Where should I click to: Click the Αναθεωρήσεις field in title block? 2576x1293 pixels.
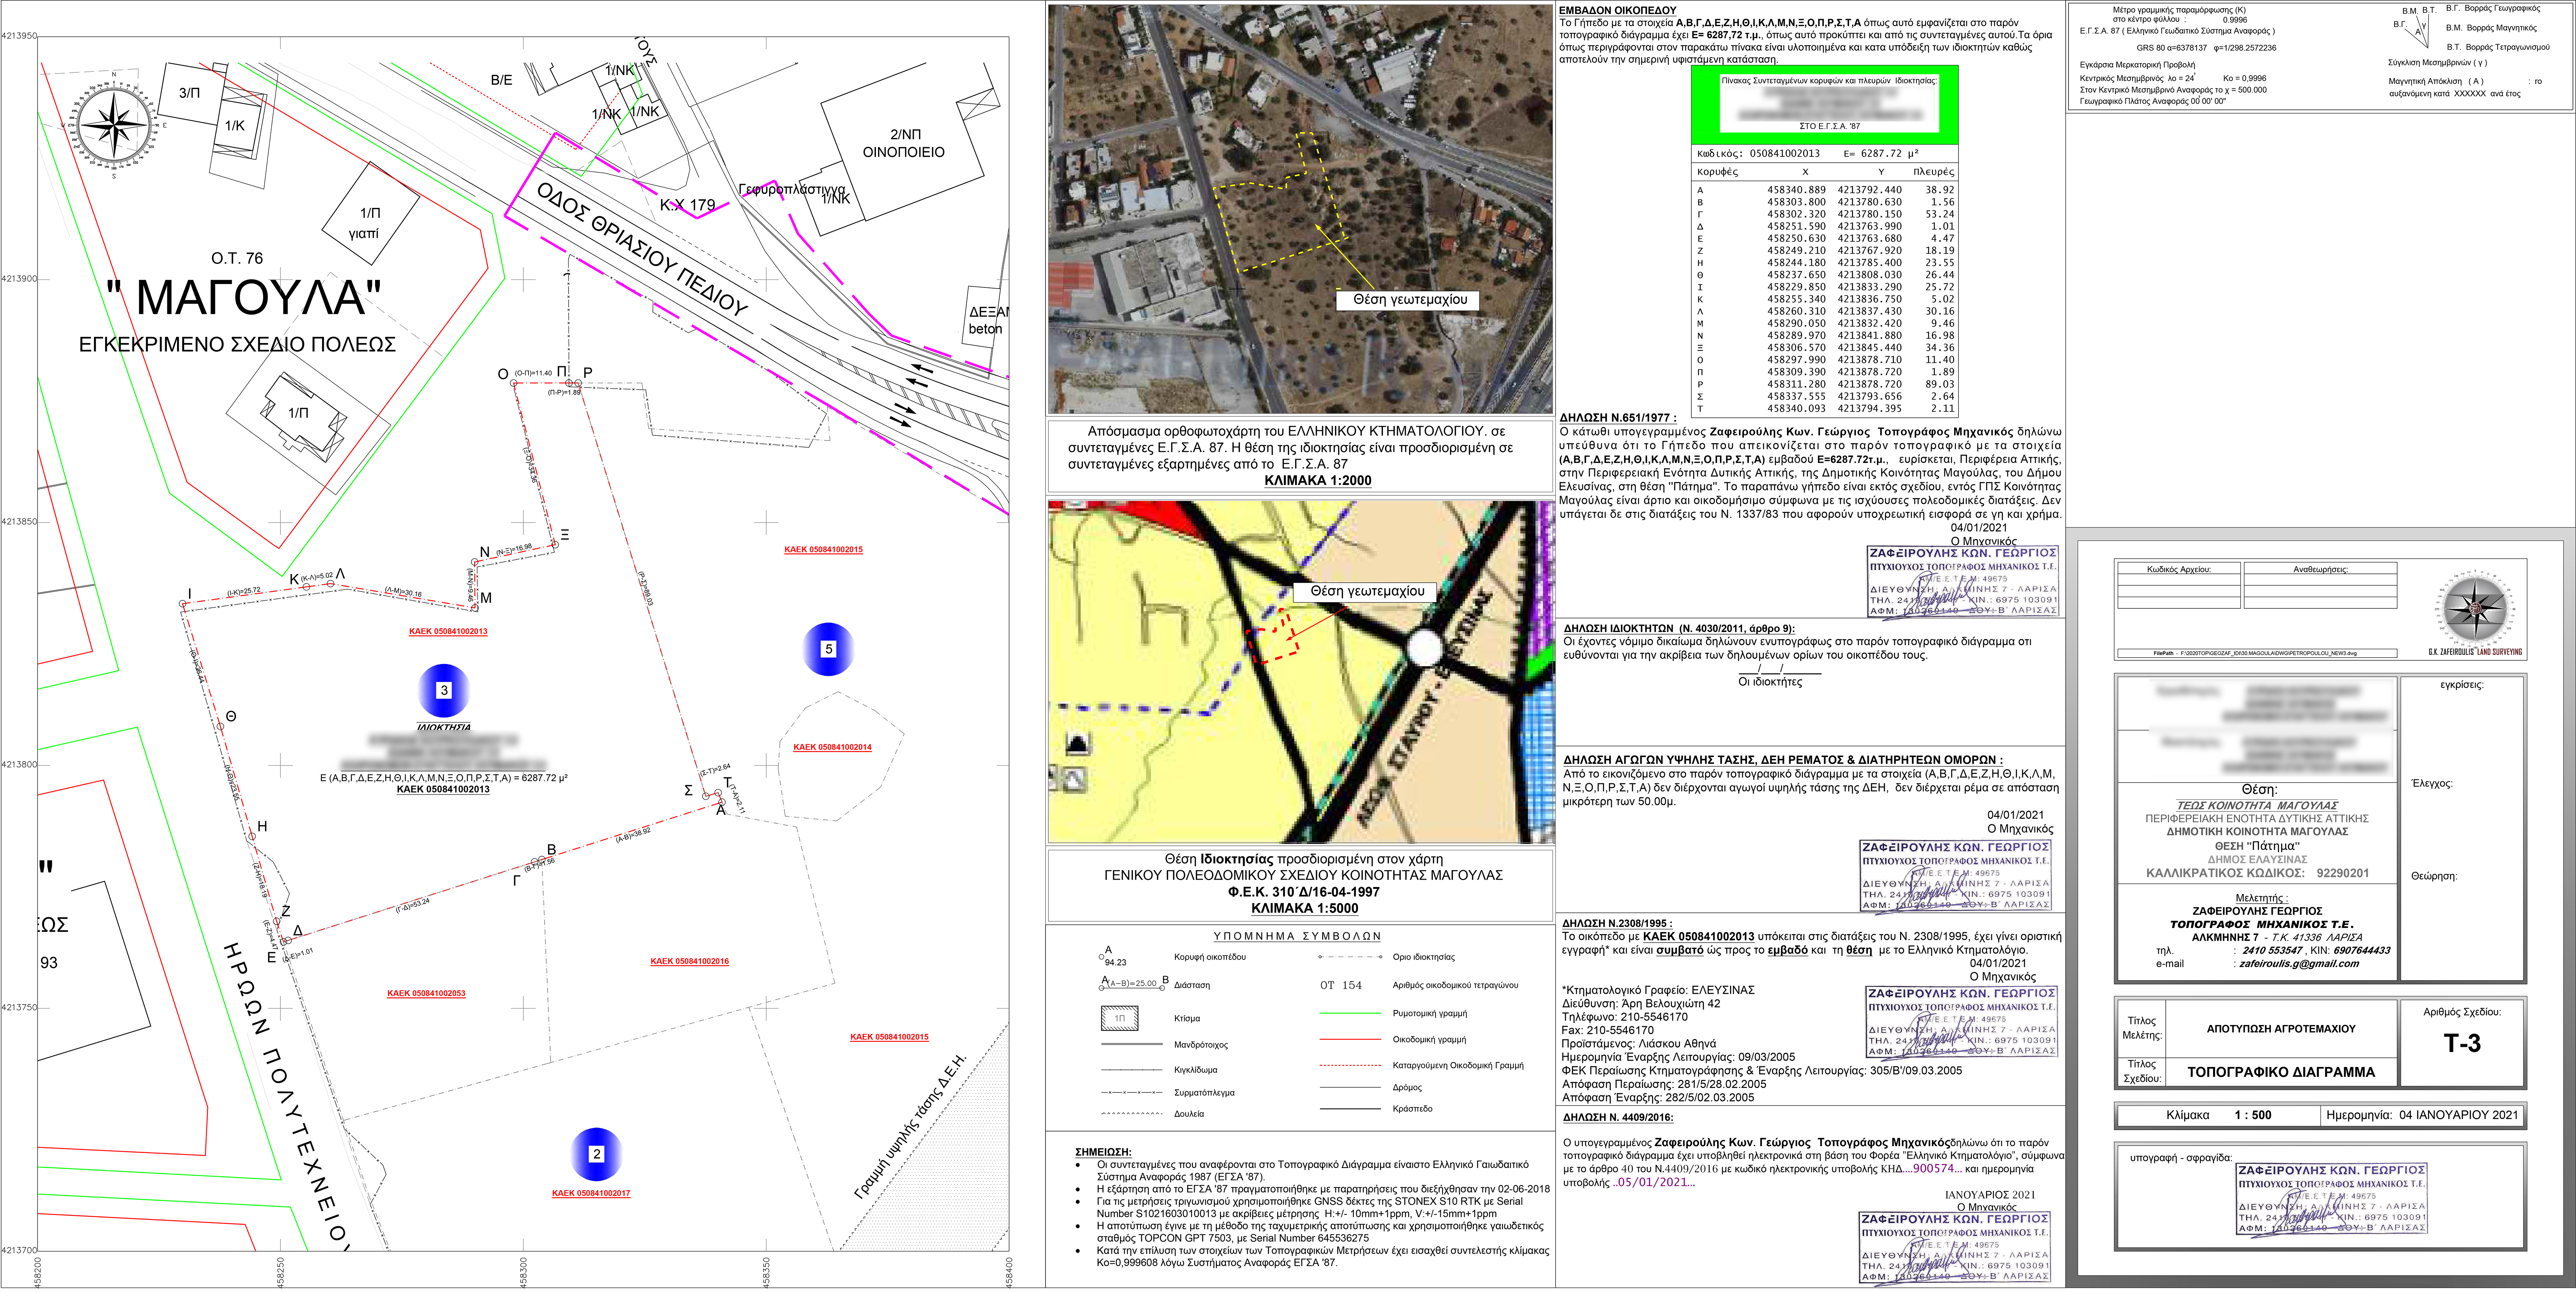click(x=2320, y=585)
